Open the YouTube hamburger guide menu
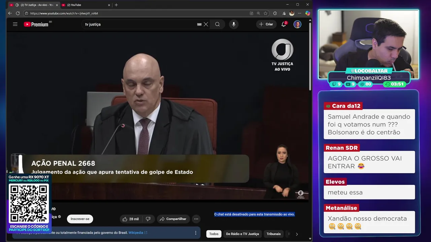 point(15,24)
